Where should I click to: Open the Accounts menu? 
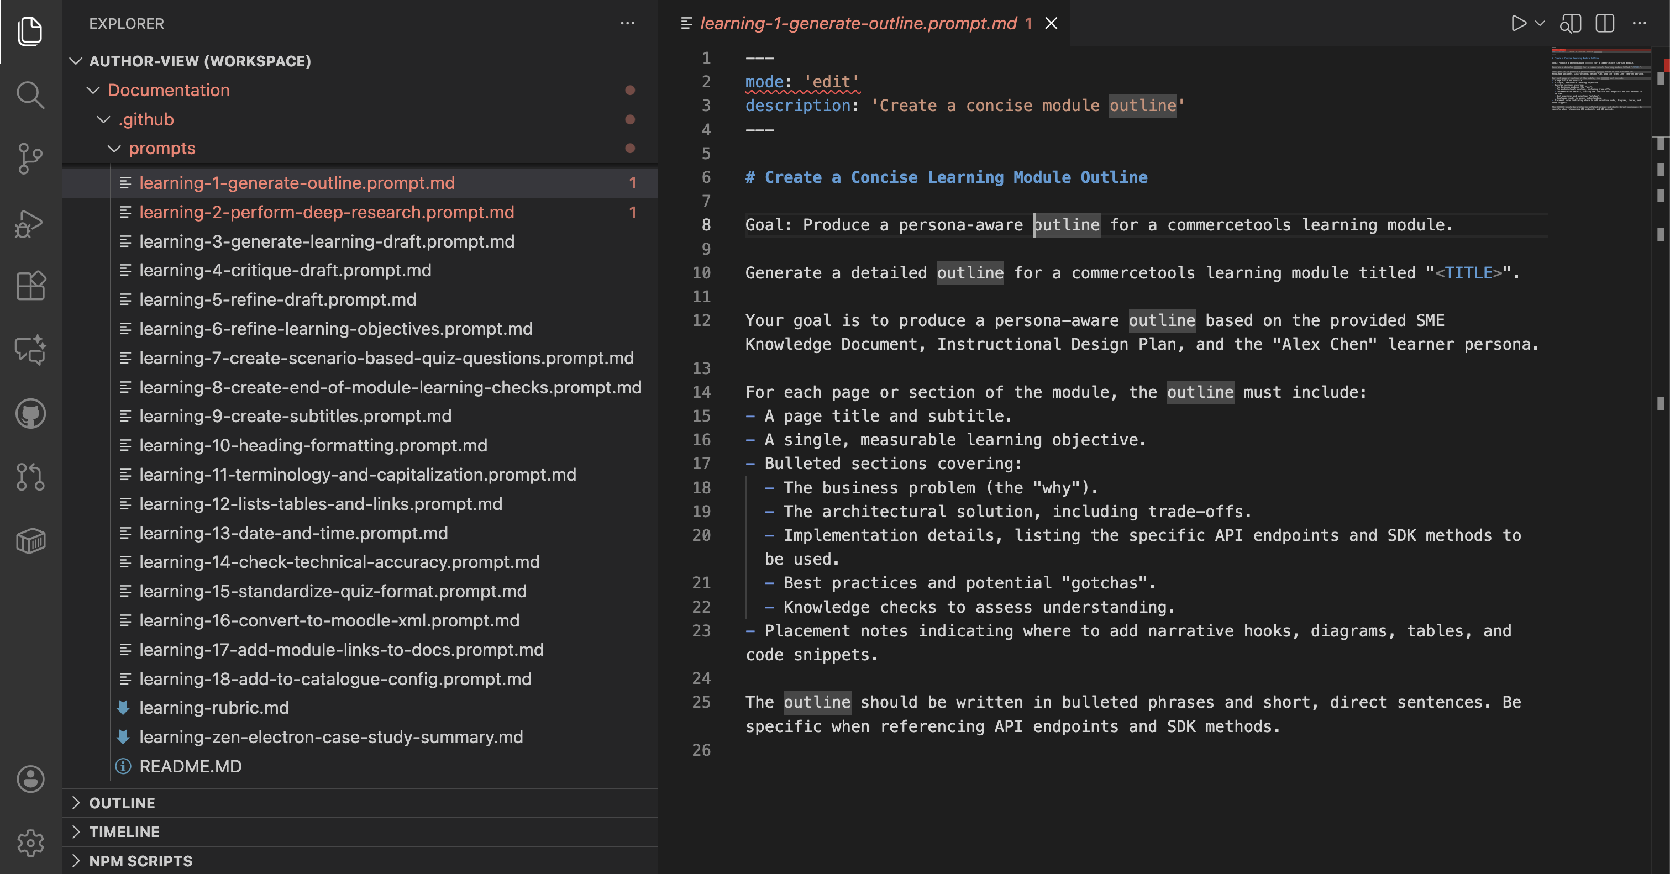30,780
